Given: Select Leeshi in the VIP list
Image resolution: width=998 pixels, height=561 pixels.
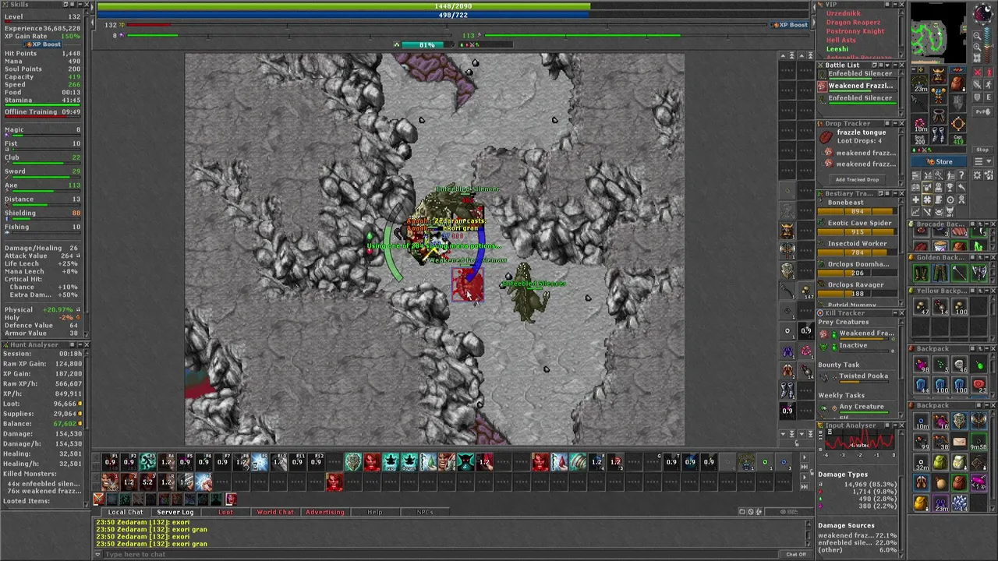Looking at the screenshot, I should pyautogui.click(x=837, y=49).
